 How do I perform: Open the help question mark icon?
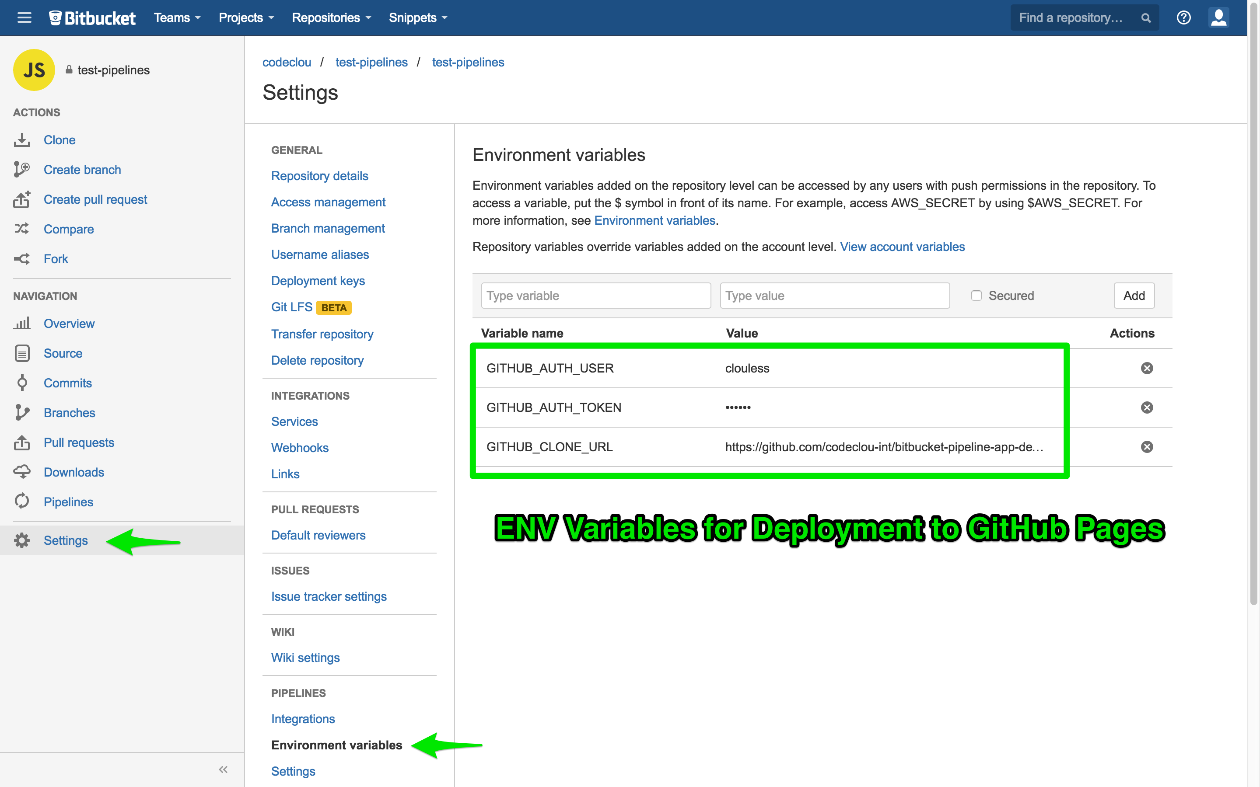pos(1183,17)
